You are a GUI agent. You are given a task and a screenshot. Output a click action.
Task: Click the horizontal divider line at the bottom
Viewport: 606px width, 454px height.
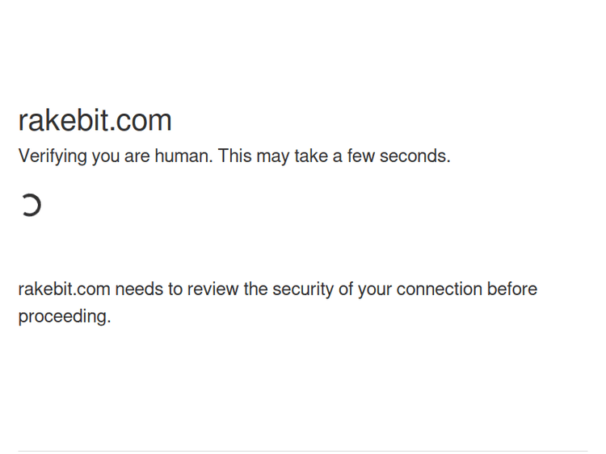click(x=303, y=451)
